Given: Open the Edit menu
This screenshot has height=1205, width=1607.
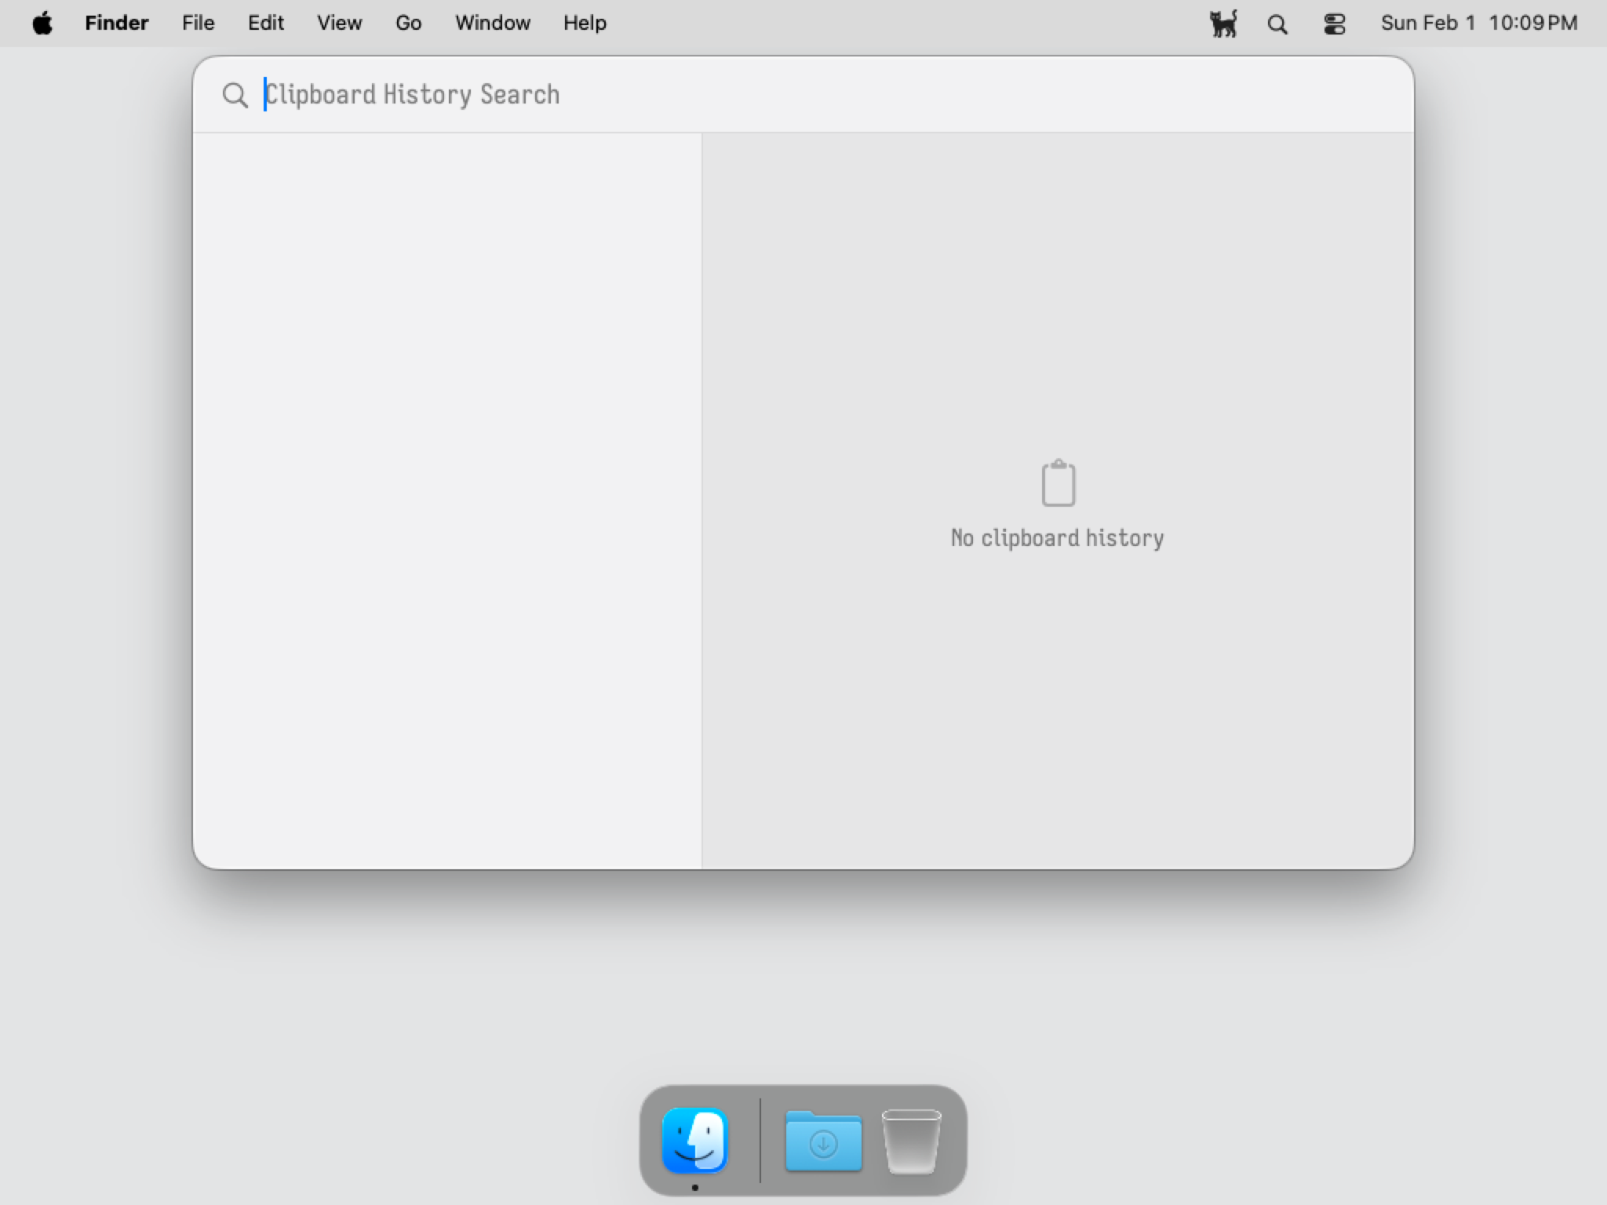Looking at the screenshot, I should [x=265, y=23].
